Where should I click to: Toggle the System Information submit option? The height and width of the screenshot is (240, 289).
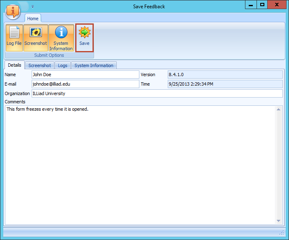click(61, 37)
